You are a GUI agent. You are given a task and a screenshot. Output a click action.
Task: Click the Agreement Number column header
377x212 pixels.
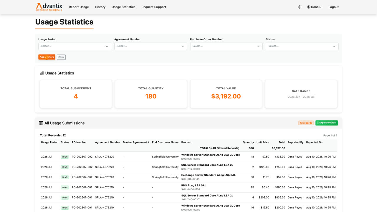(108, 142)
